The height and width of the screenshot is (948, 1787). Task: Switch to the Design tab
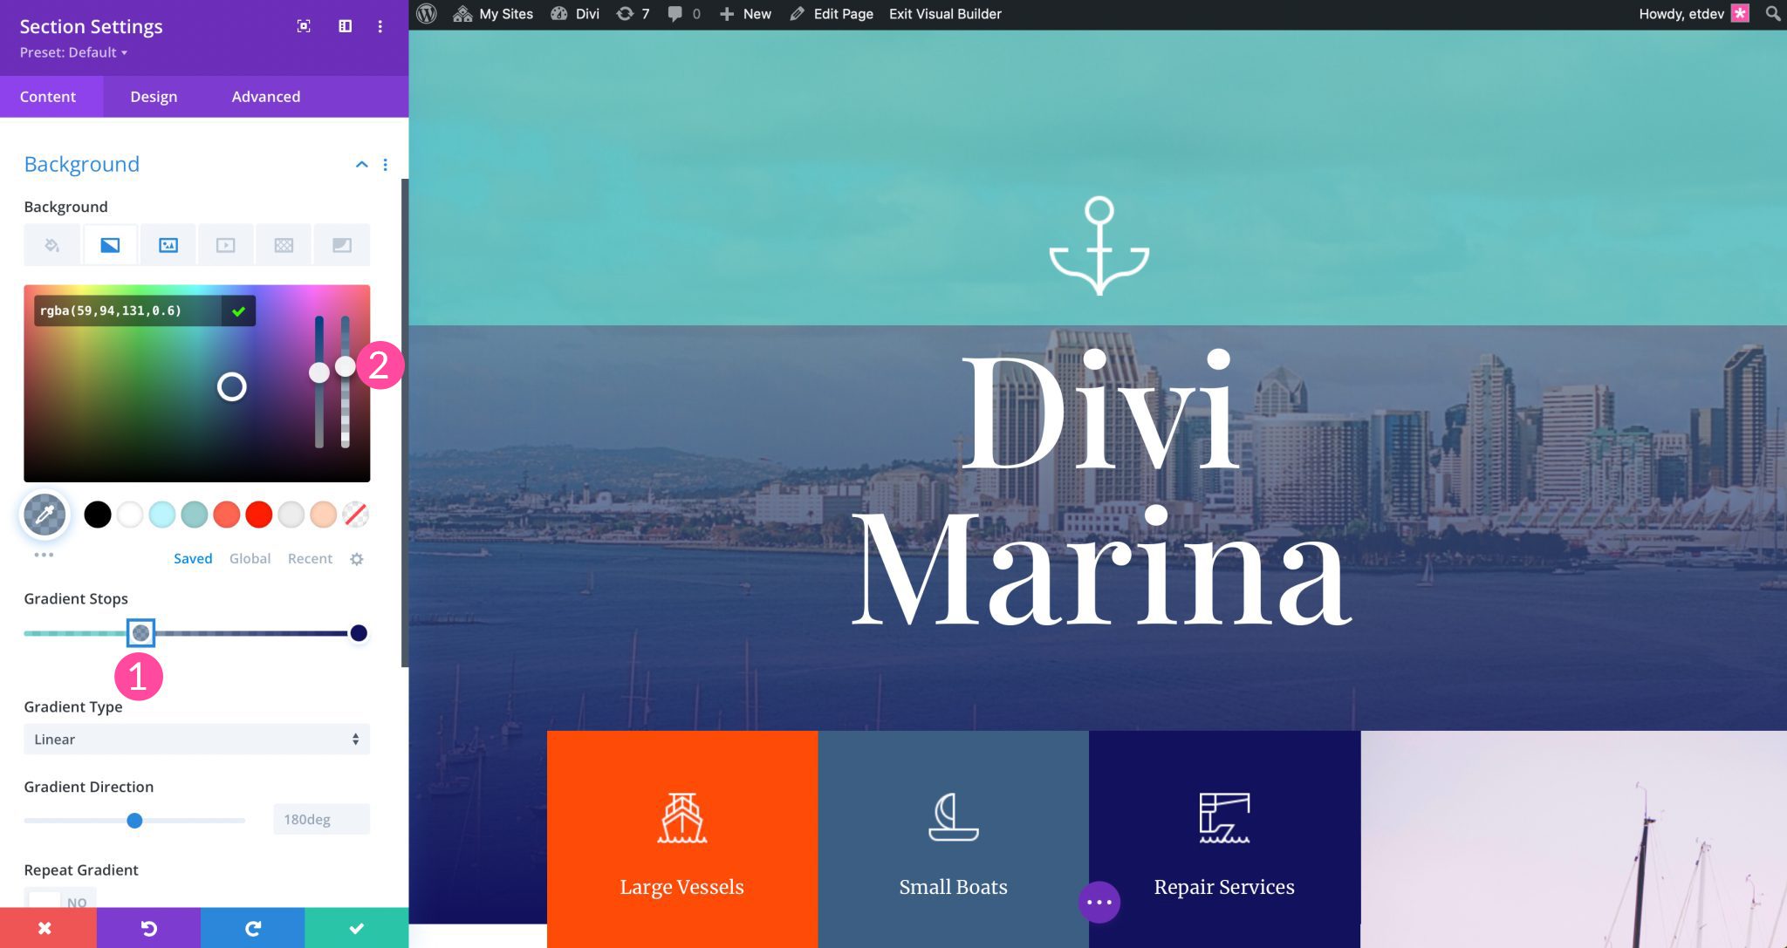tap(154, 96)
